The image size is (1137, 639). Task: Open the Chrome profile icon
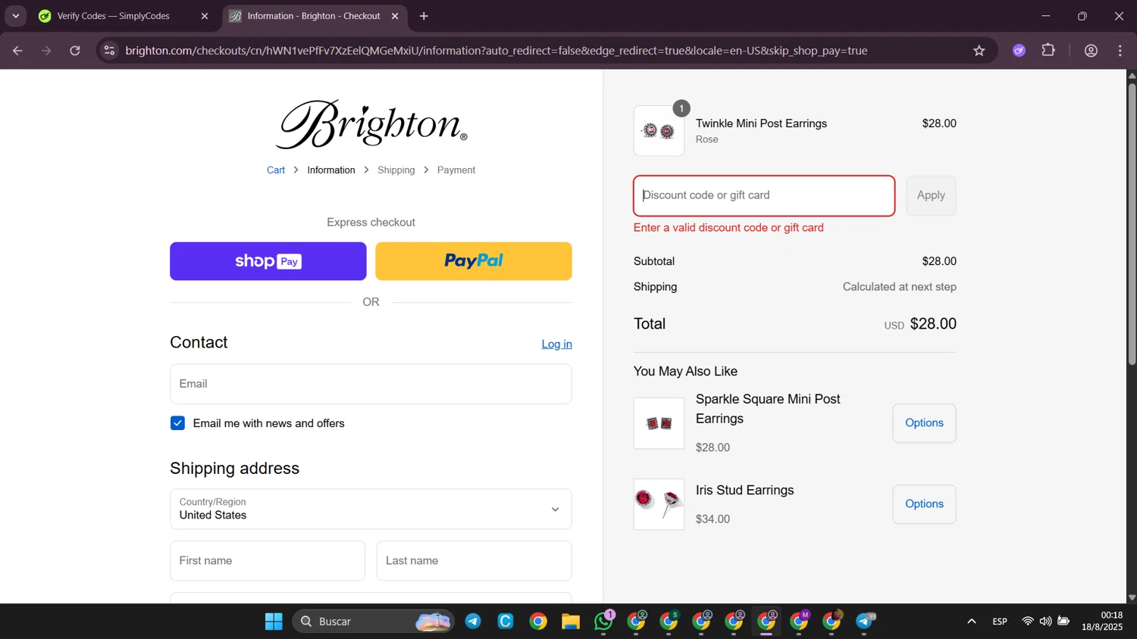point(1092,51)
